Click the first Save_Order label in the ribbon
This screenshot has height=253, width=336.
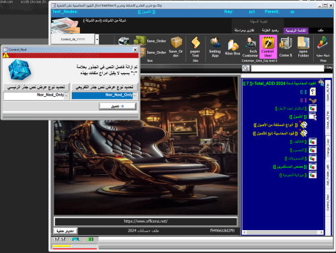157,41
